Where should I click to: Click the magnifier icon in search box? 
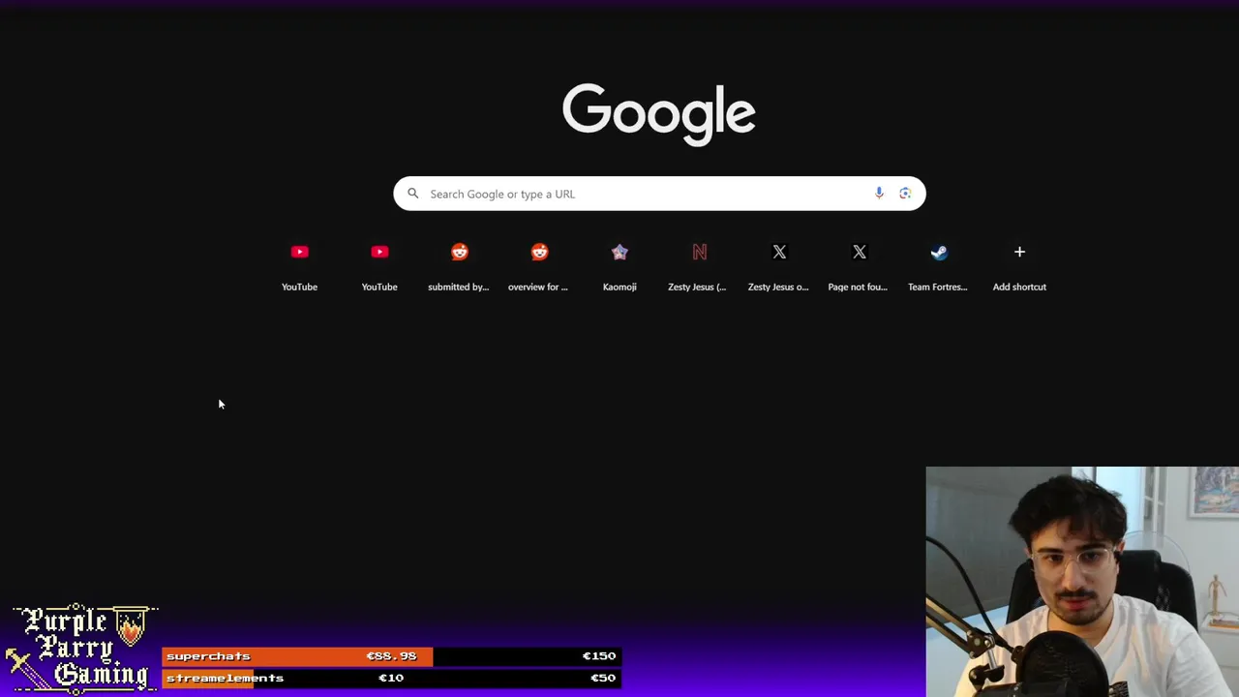[x=413, y=194]
